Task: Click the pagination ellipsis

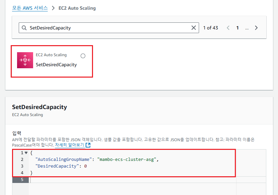Action: pyautogui.click(x=247, y=28)
